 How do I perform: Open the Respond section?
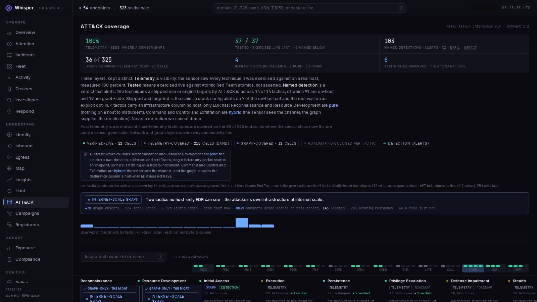[x=36, y=111]
